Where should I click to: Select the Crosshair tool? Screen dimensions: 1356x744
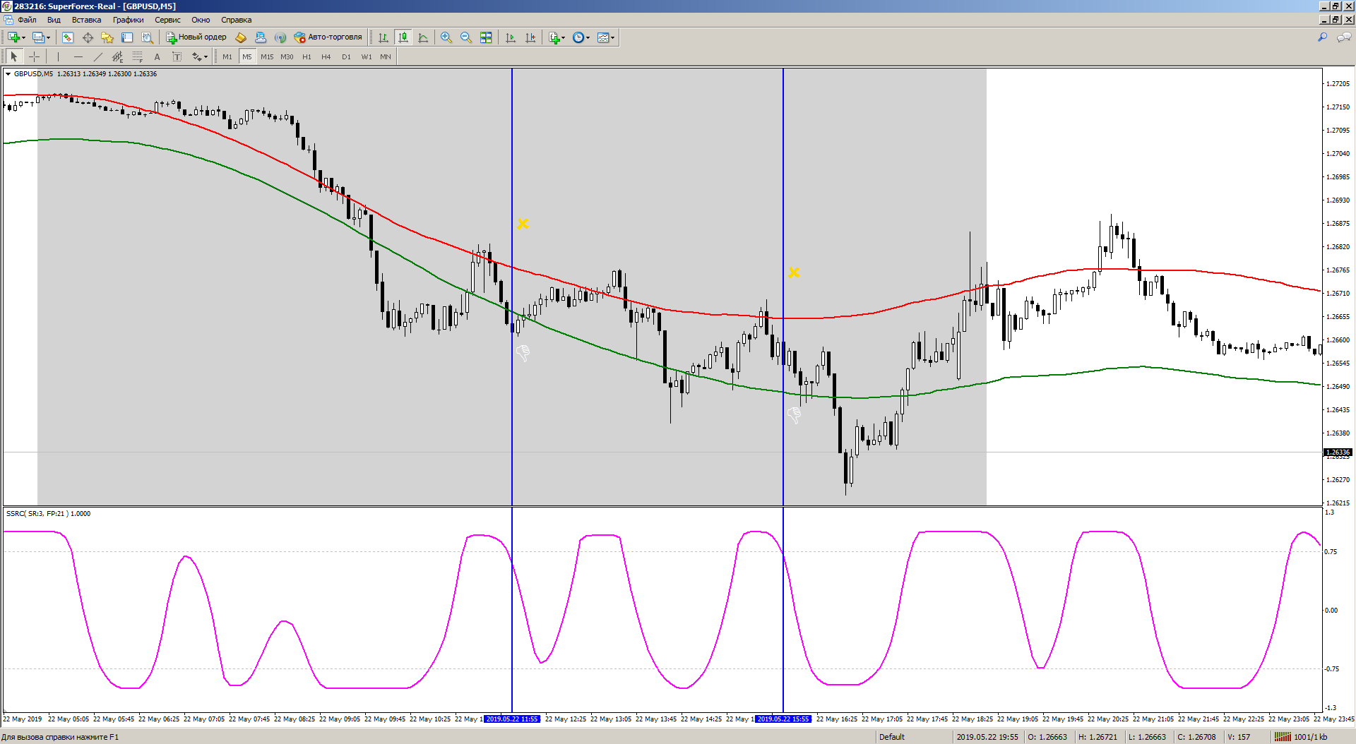click(34, 56)
